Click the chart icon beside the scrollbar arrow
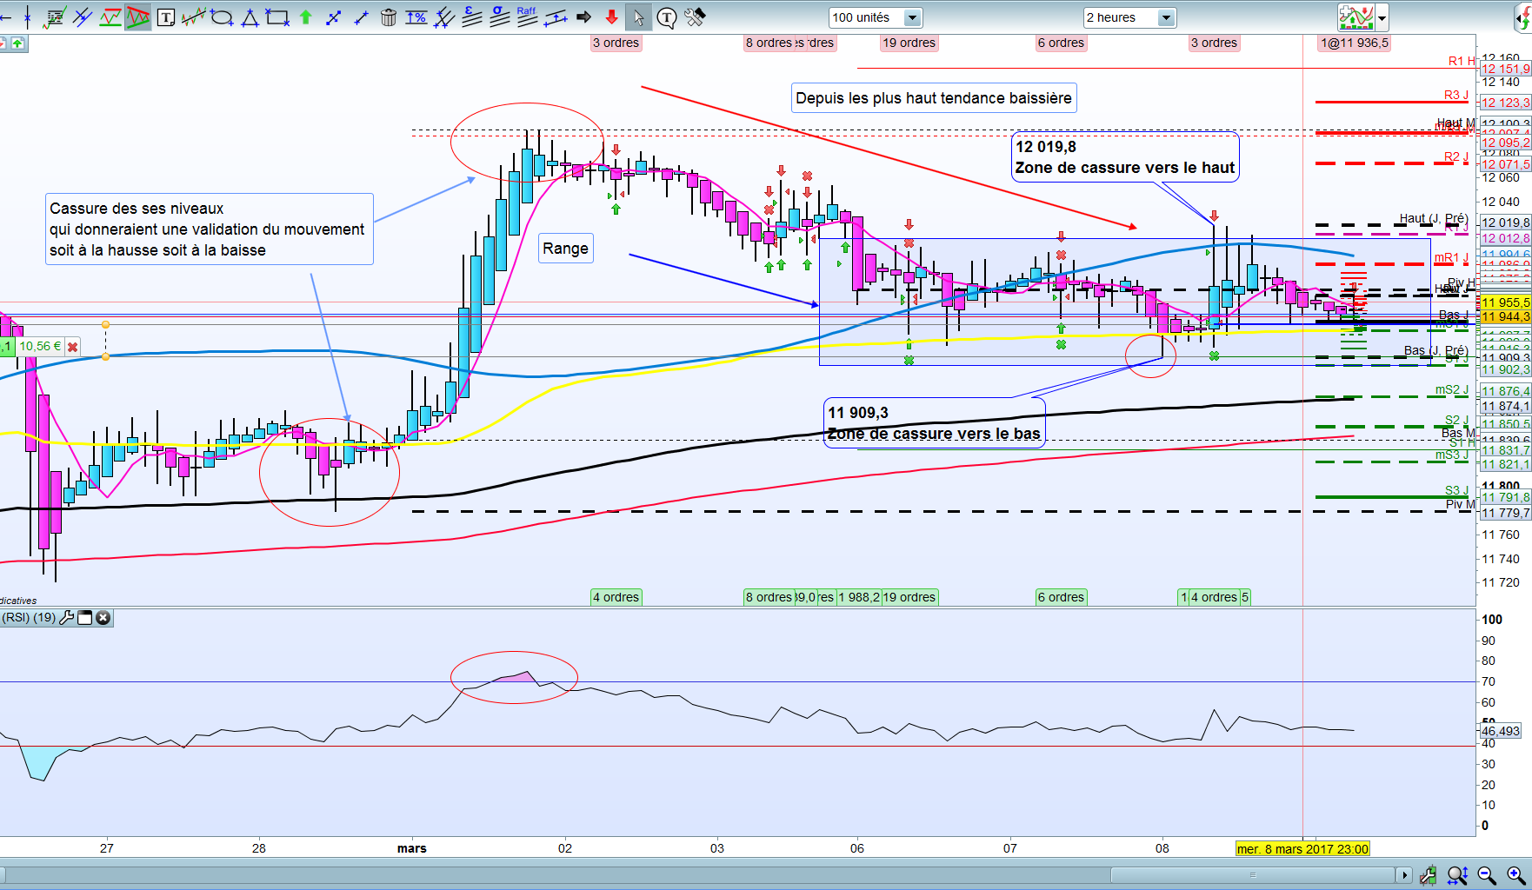 (x=1428, y=875)
